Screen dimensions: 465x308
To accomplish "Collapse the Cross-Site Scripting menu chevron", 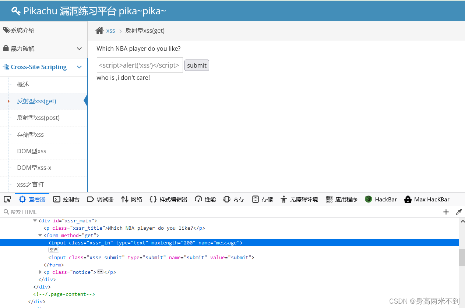I will (79, 67).
